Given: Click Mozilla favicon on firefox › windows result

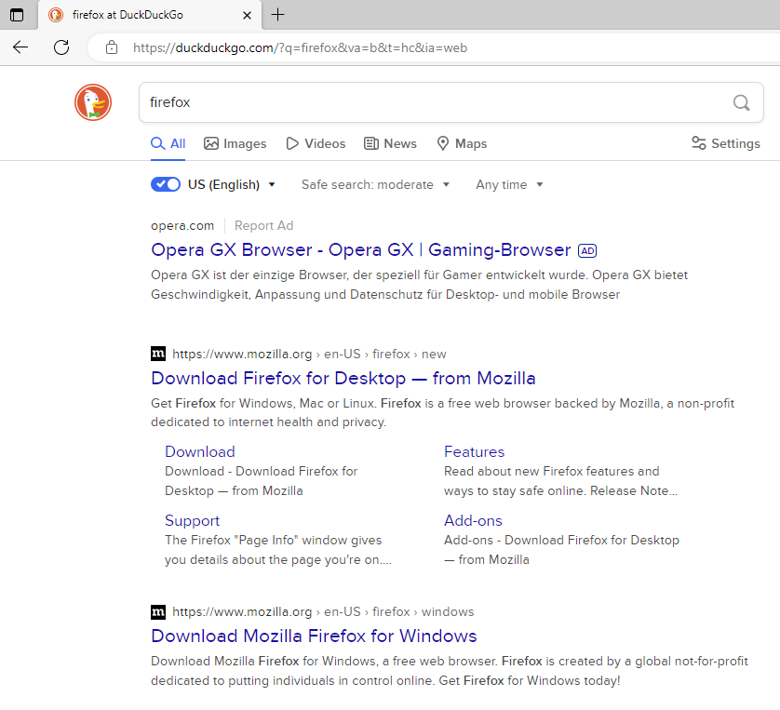Looking at the screenshot, I should coord(158,611).
